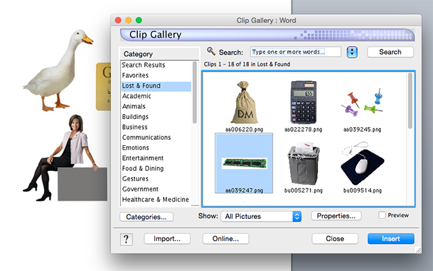
Task: Open the search history stepper dropdown
Action: pyautogui.click(x=352, y=52)
